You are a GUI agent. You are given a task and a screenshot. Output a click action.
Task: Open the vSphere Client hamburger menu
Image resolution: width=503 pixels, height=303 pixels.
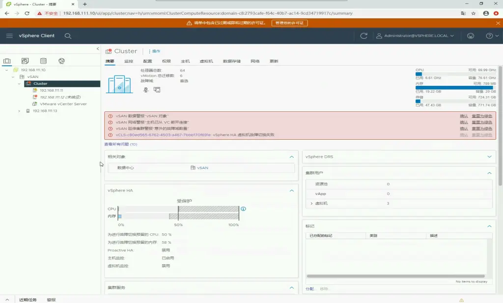point(9,36)
